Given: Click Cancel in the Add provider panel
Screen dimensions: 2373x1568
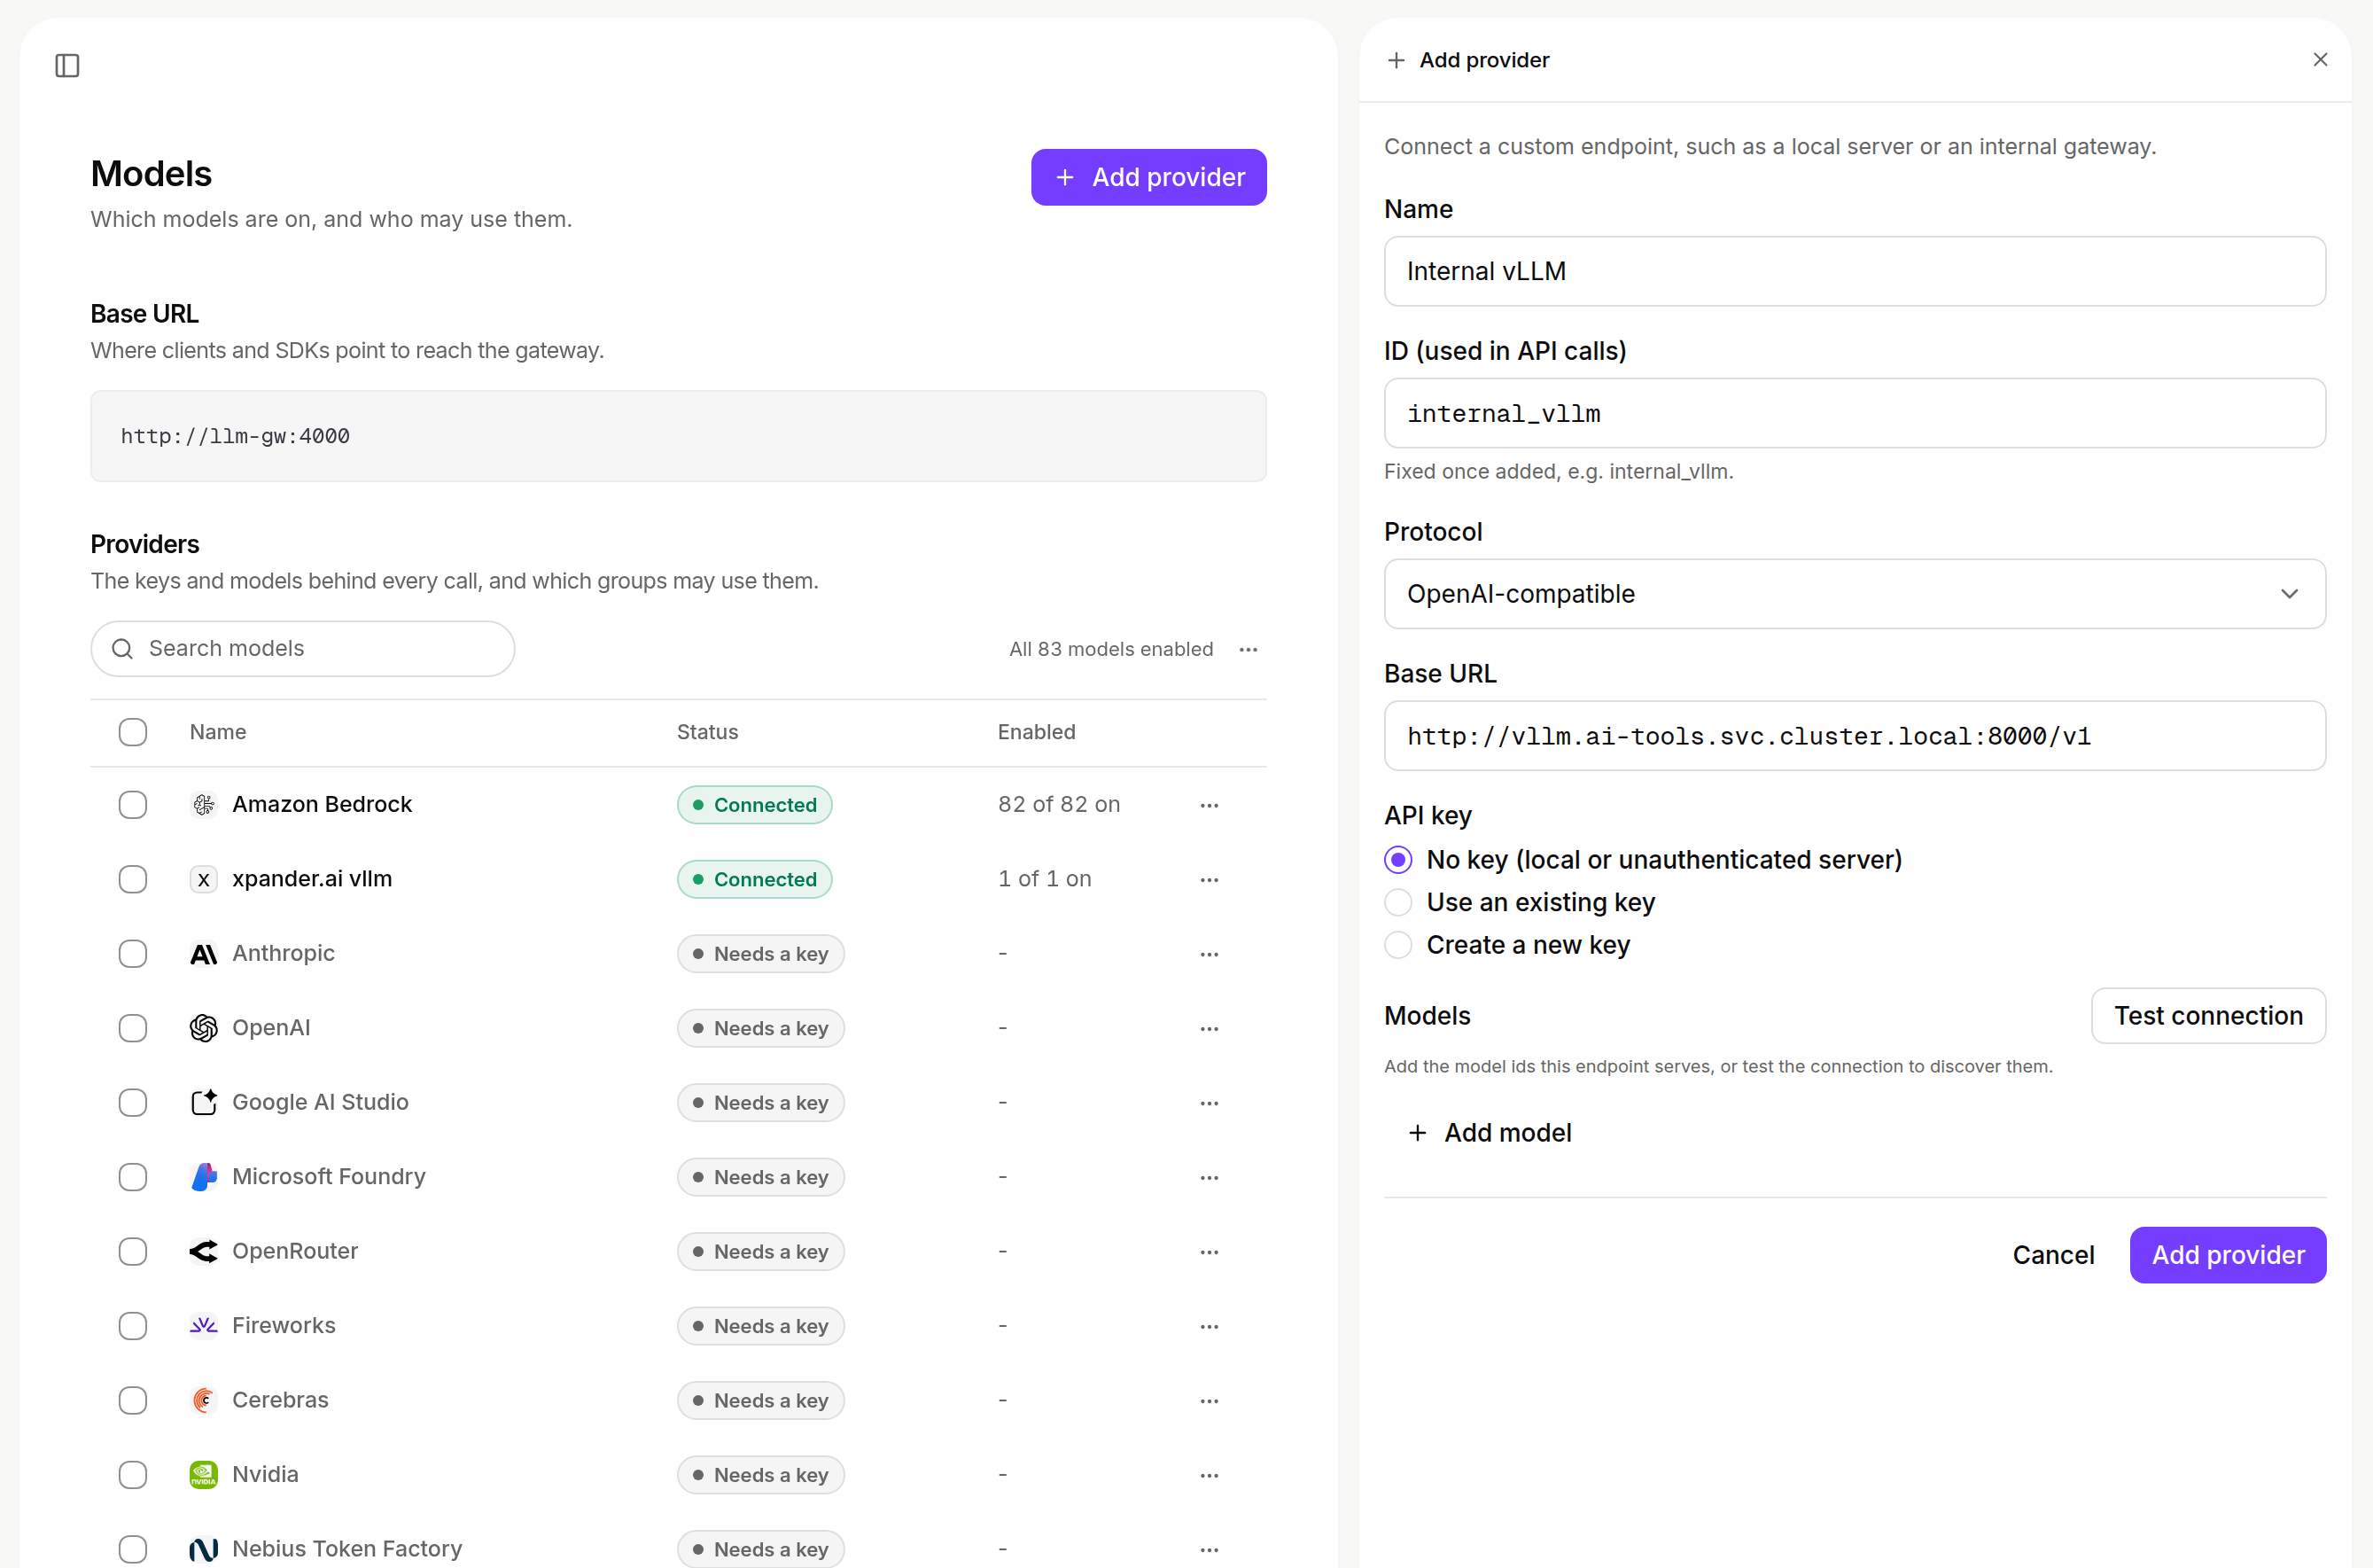Looking at the screenshot, I should tap(2053, 1255).
